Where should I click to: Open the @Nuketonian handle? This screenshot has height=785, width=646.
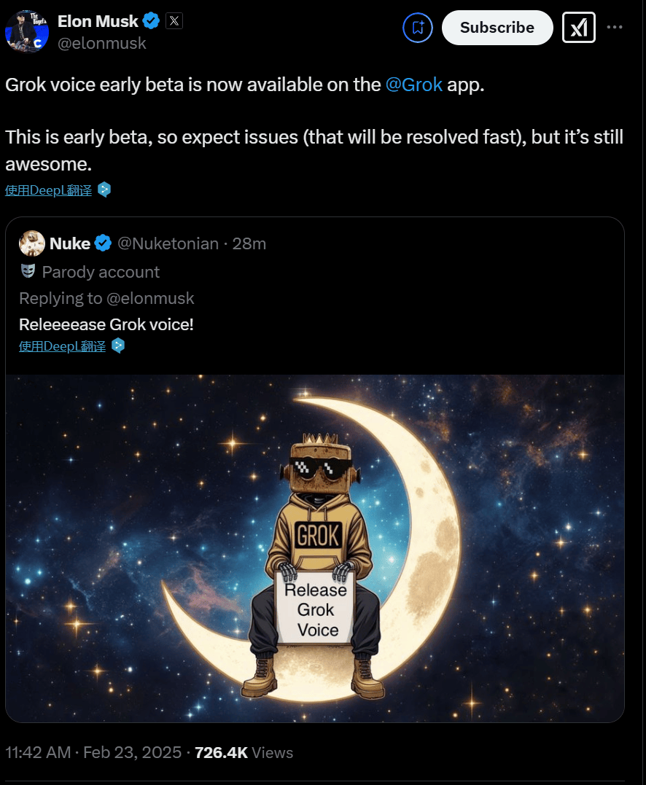[x=168, y=243]
